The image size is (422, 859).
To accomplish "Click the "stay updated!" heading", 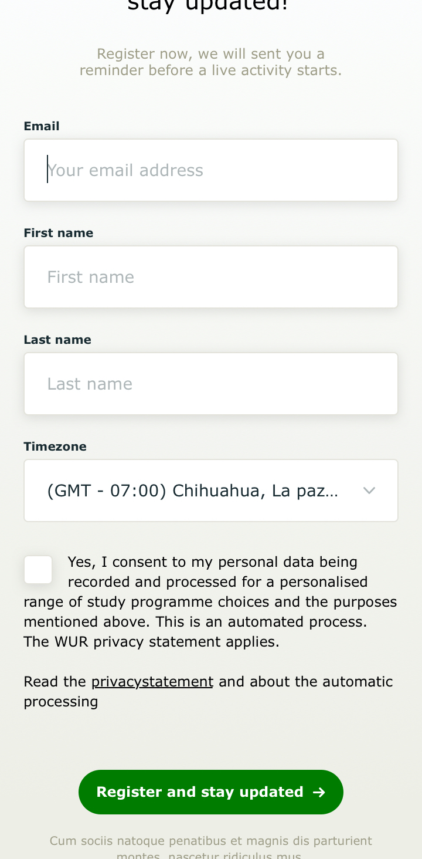I will coord(208,6).
